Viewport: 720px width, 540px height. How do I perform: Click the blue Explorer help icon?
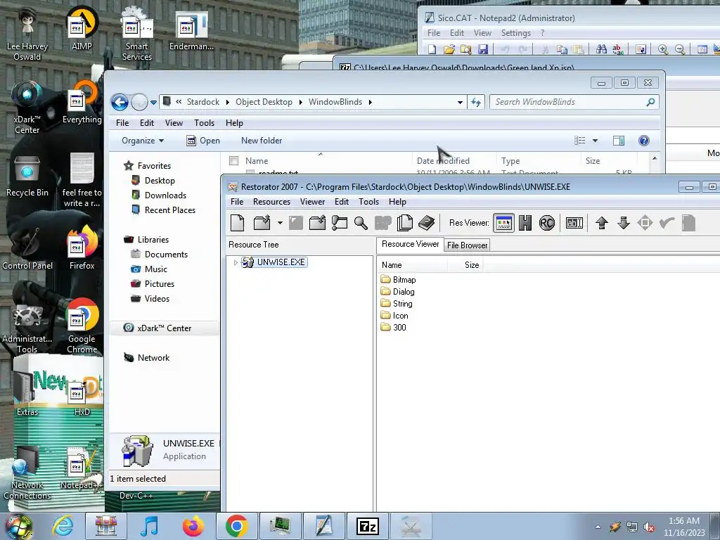tap(644, 141)
